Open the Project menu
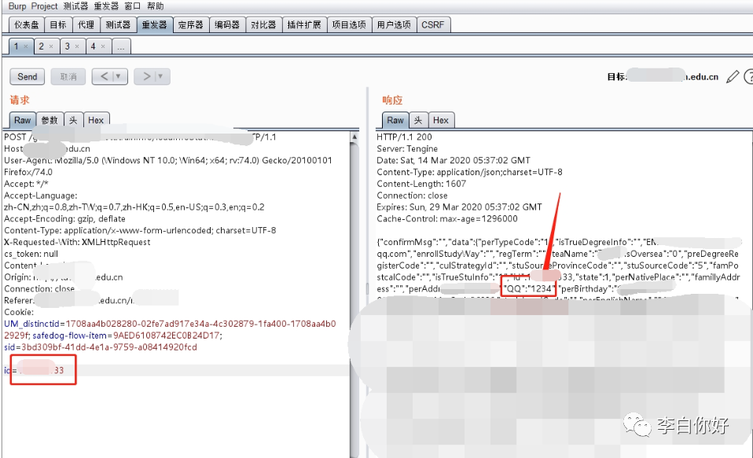Viewport: 753px width, 458px height. coord(44,6)
